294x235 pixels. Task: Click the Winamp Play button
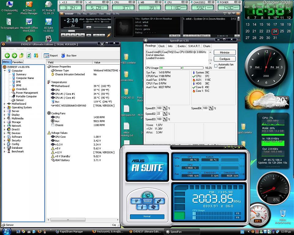(x=68, y=35)
